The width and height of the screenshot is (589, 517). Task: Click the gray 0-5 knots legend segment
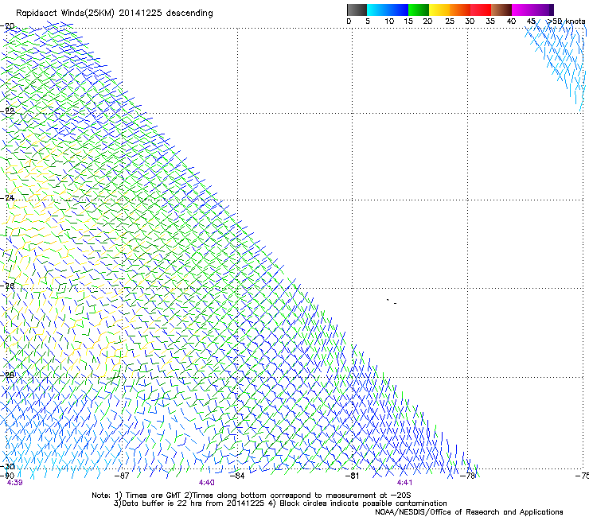click(357, 10)
